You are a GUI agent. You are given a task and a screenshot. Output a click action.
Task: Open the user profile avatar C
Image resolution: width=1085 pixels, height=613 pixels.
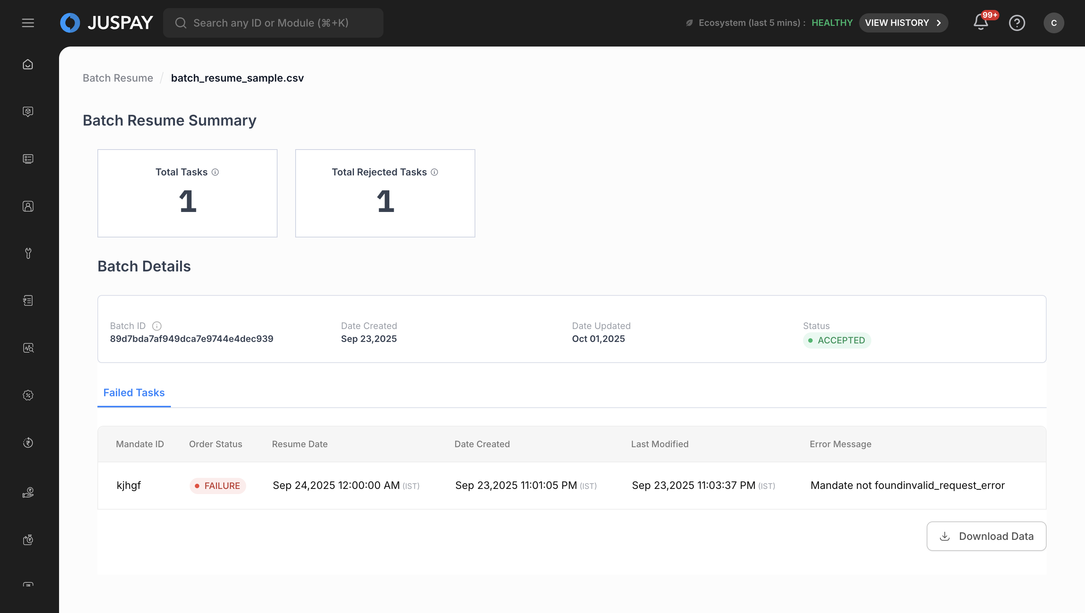click(x=1053, y=23)
